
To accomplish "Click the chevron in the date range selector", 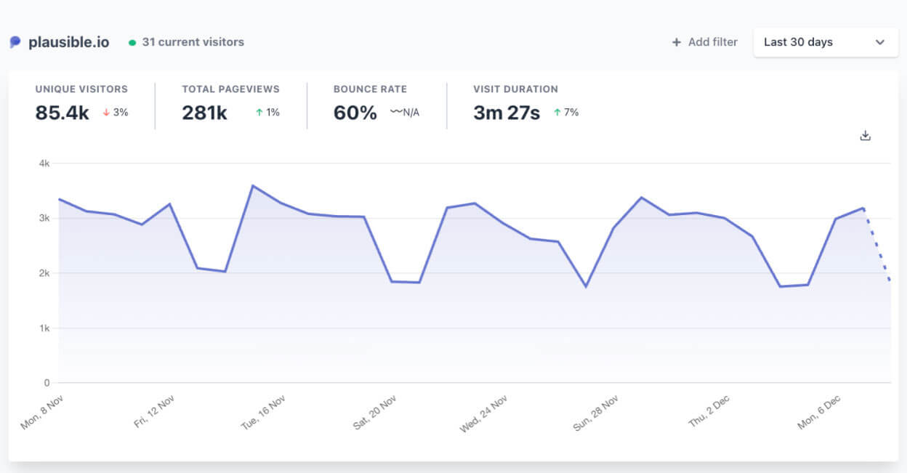I will (x=880, y=42).
